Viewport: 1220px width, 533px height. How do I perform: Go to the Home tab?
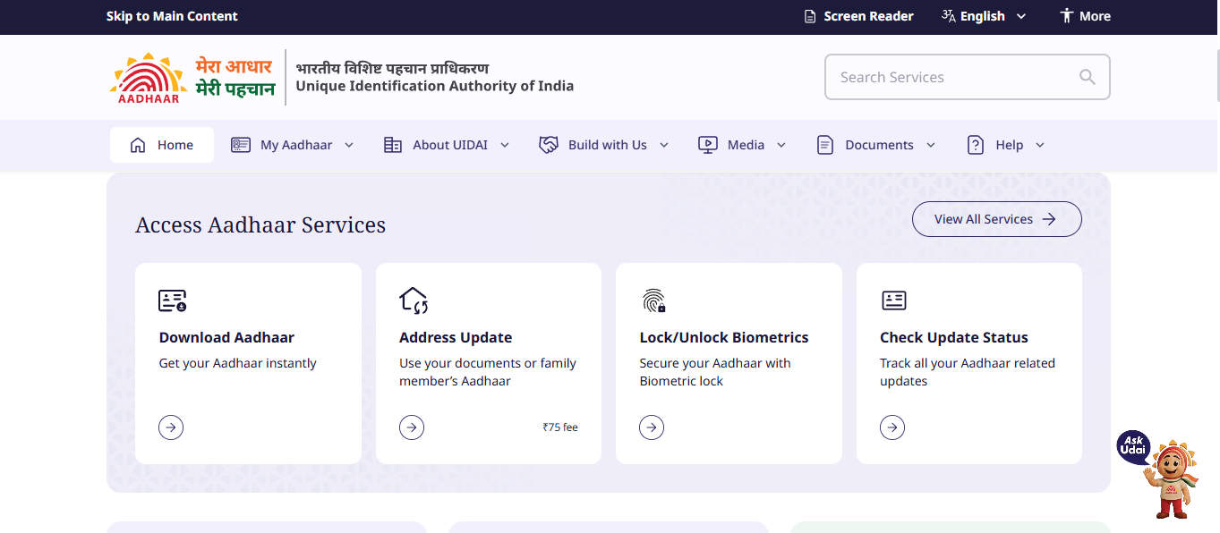pyautogui.click(x=162, y=145)
